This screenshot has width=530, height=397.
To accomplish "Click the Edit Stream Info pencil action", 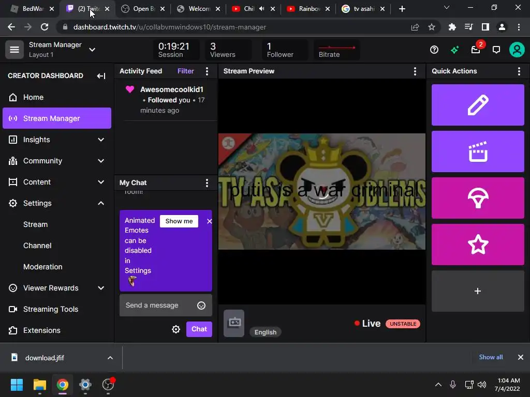I will [x=478, y=105].
